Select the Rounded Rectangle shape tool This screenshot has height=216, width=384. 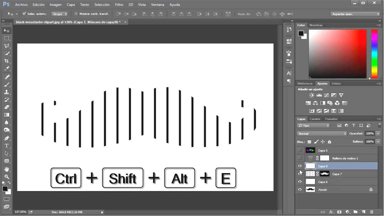7,161
